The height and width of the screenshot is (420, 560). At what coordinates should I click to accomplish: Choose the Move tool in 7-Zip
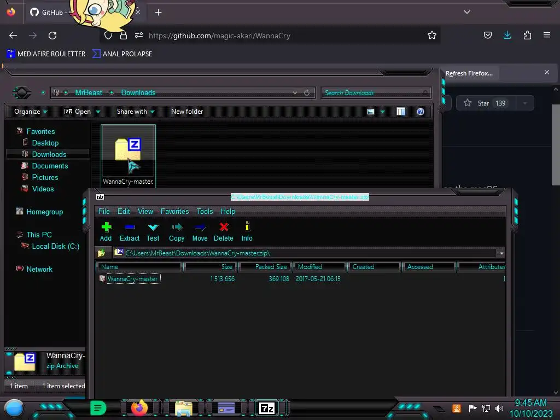pyautogui.click(x=200, y=231)
